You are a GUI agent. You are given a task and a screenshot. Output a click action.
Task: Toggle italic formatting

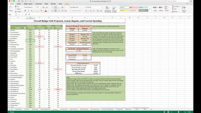[x=28, y=11]
